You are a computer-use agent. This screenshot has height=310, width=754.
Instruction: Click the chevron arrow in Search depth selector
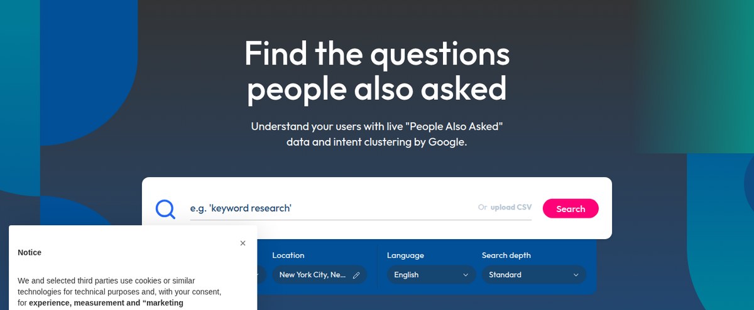click(576, 275)
